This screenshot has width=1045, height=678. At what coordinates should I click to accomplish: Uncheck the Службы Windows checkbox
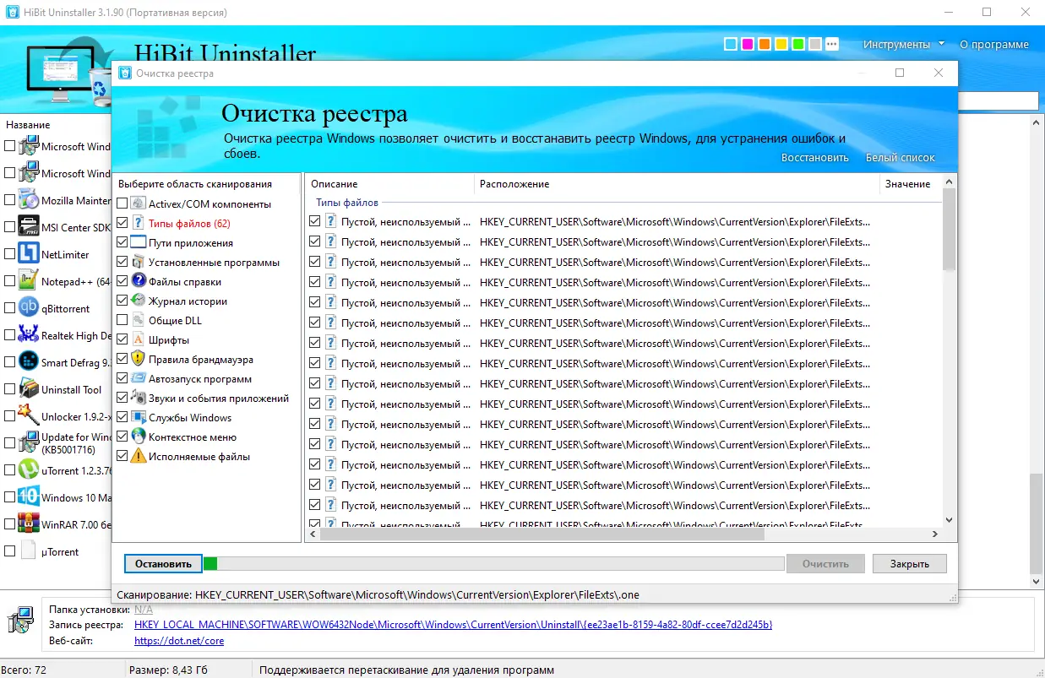click(122, 418)
